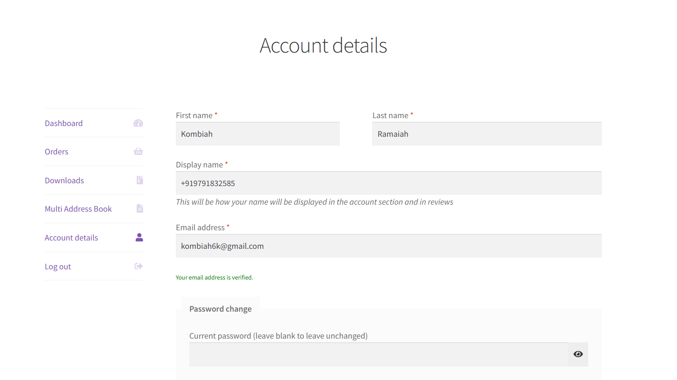Click the Log out arrow icon
677x380 pixels.
pos(138,266)
